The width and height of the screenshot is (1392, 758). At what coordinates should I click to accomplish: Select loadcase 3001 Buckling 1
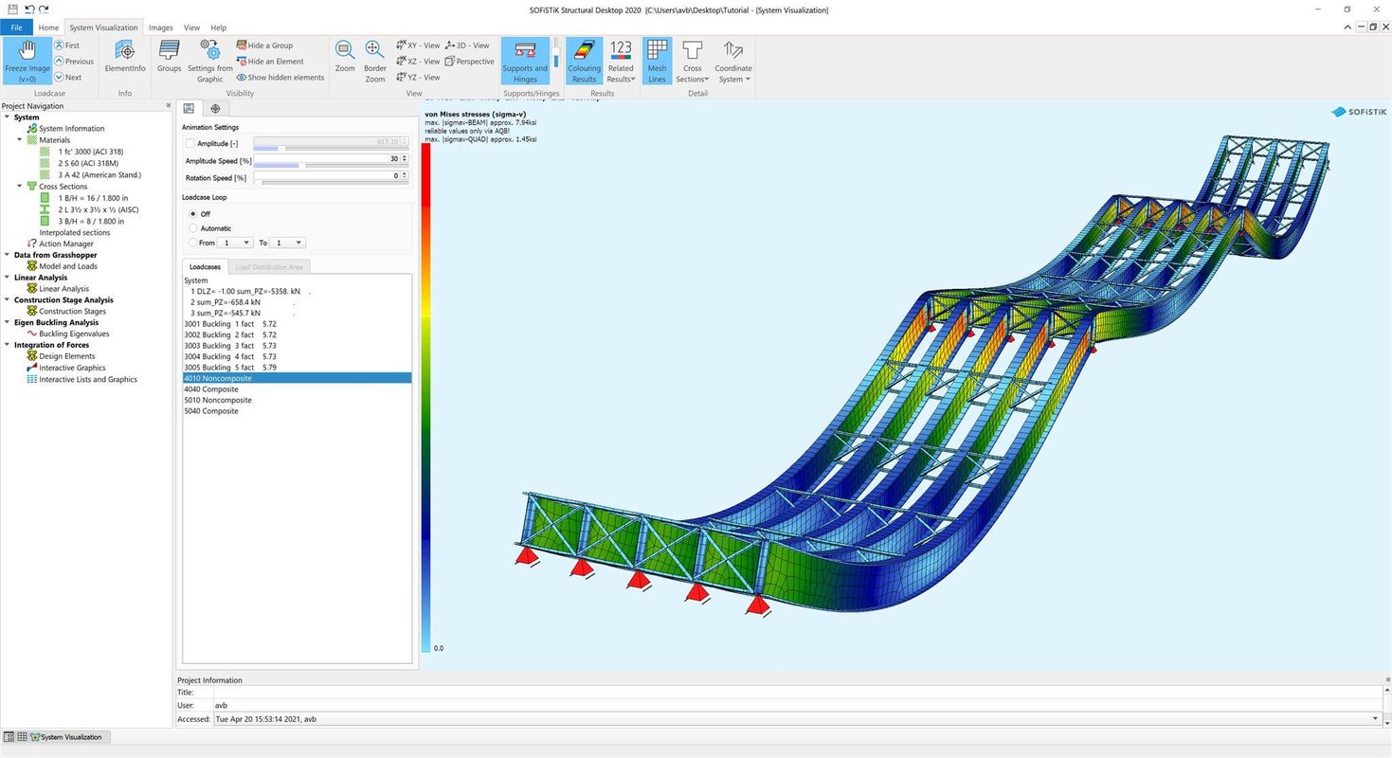click(230, 324)
